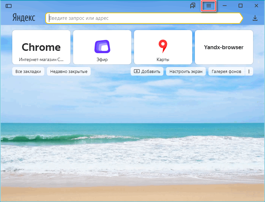Click the Яндекс logo
The height and width of the screenshot is (202, 265).
24,18
